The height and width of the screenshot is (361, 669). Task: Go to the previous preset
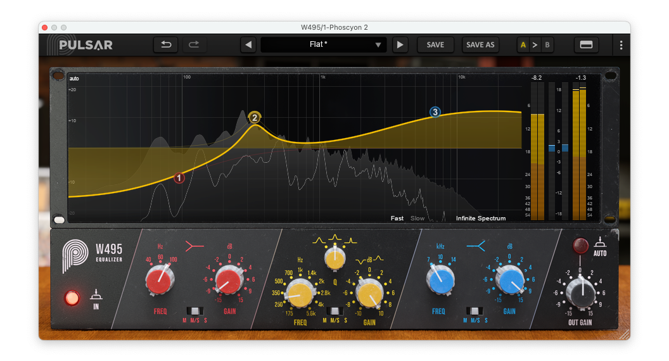248,45
